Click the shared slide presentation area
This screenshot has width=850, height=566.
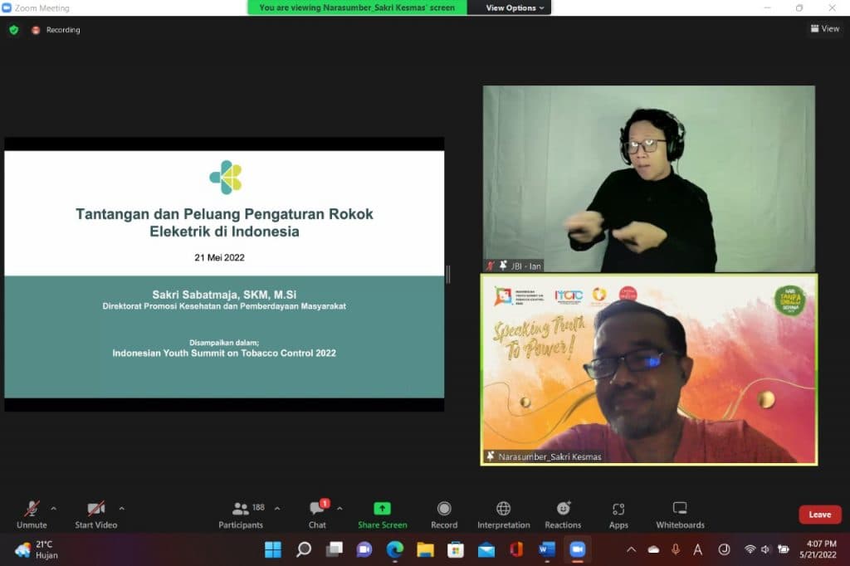pyautogui.click(x=224, y=275)
